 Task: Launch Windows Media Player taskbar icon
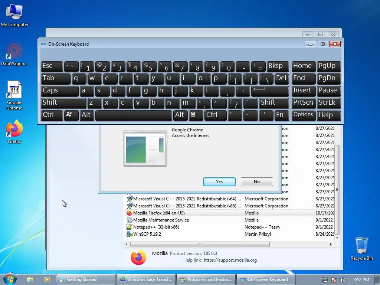pos(47,279)
